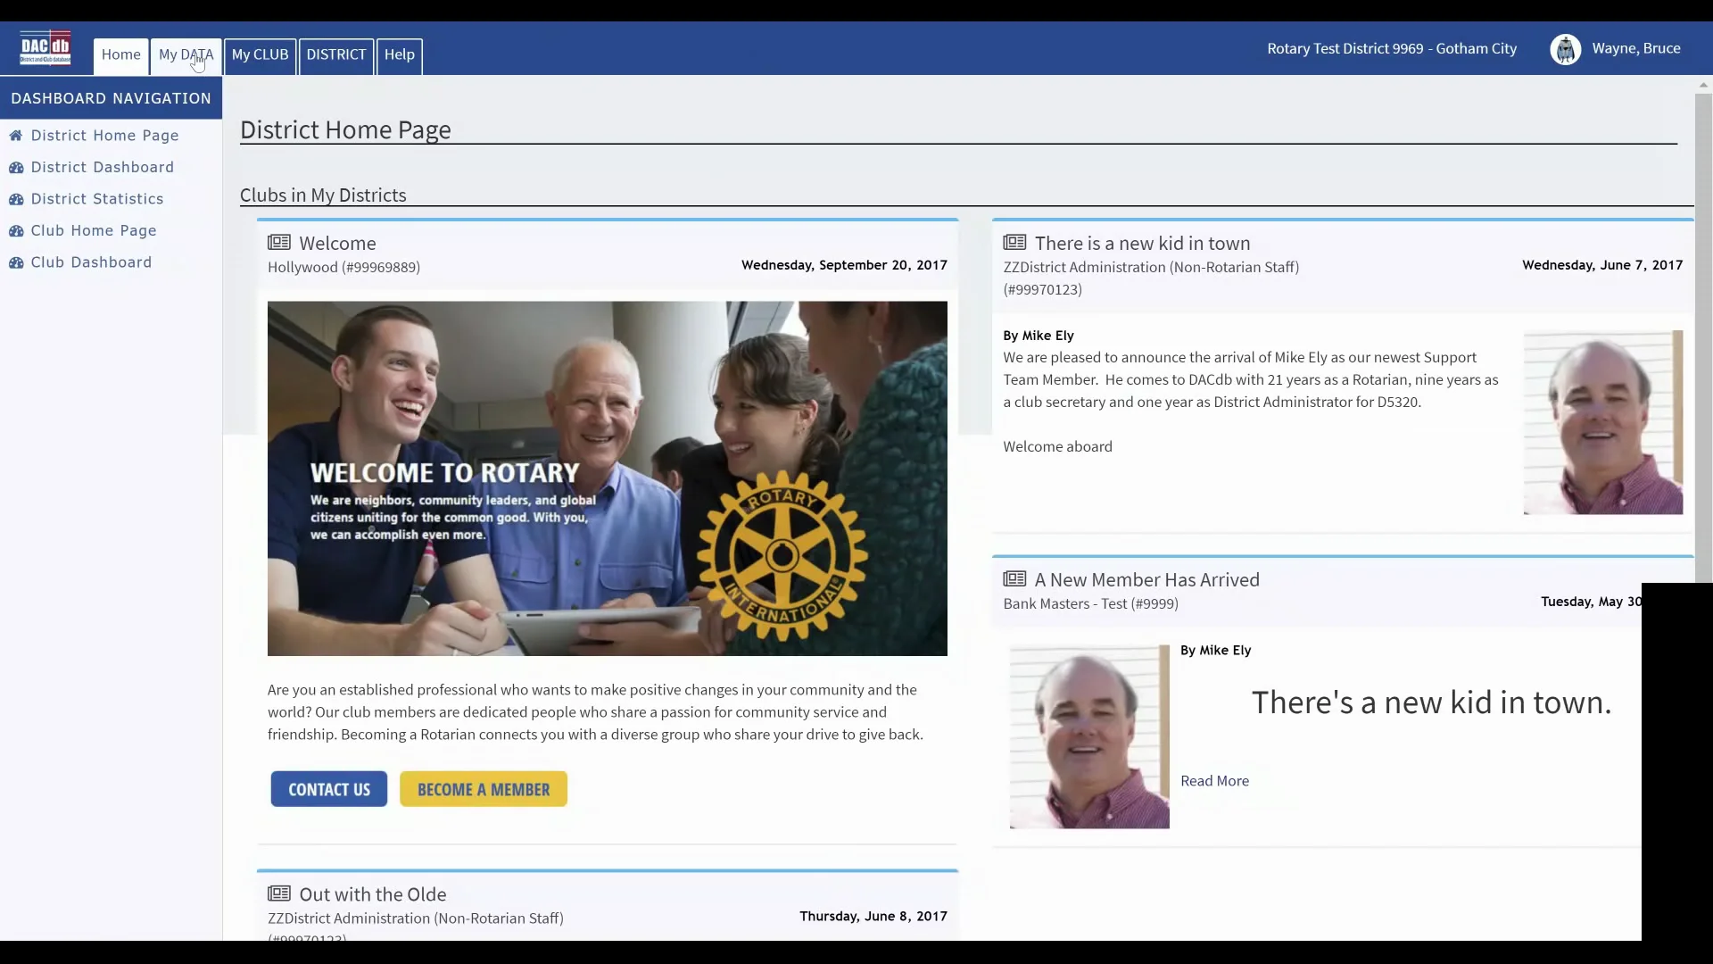Click the Hollywood (#99969889) club name
This screenshot has width=1713, height=964.
pos(343,267)
